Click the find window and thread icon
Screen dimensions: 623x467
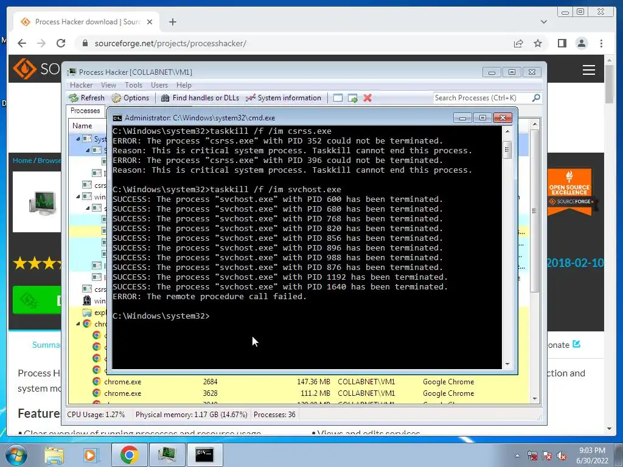352,98
